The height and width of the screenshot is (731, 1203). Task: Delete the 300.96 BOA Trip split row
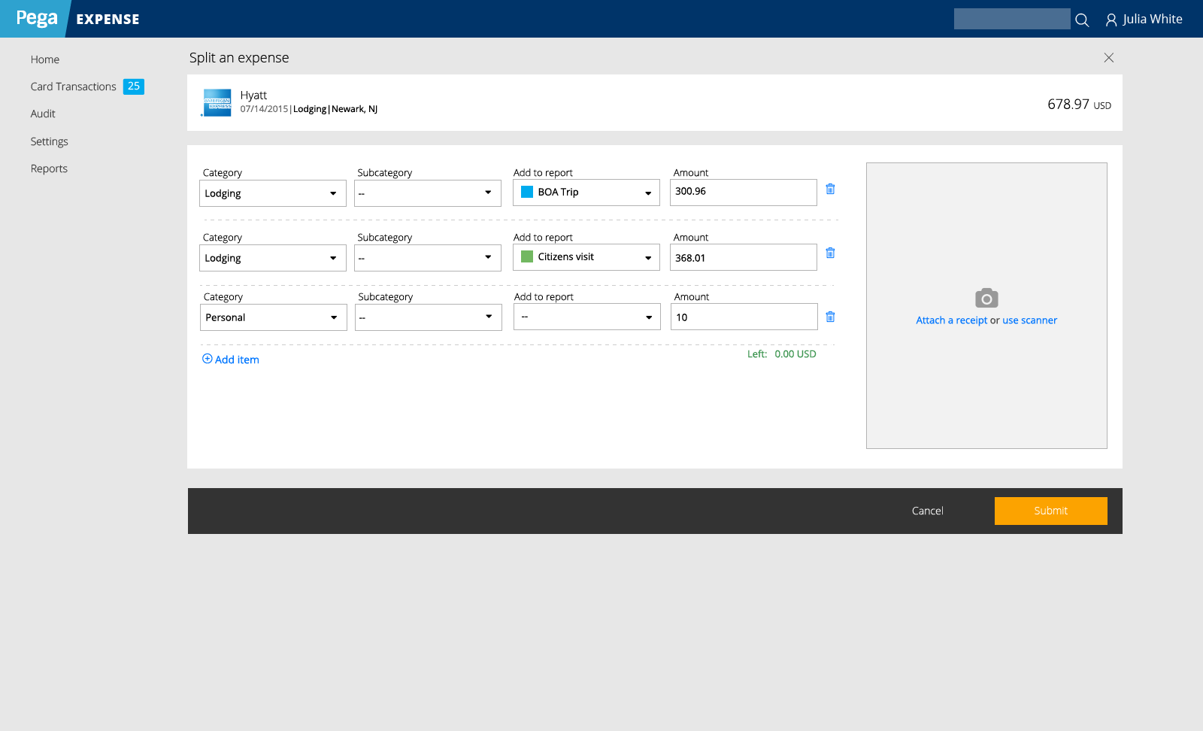point(830,189)
